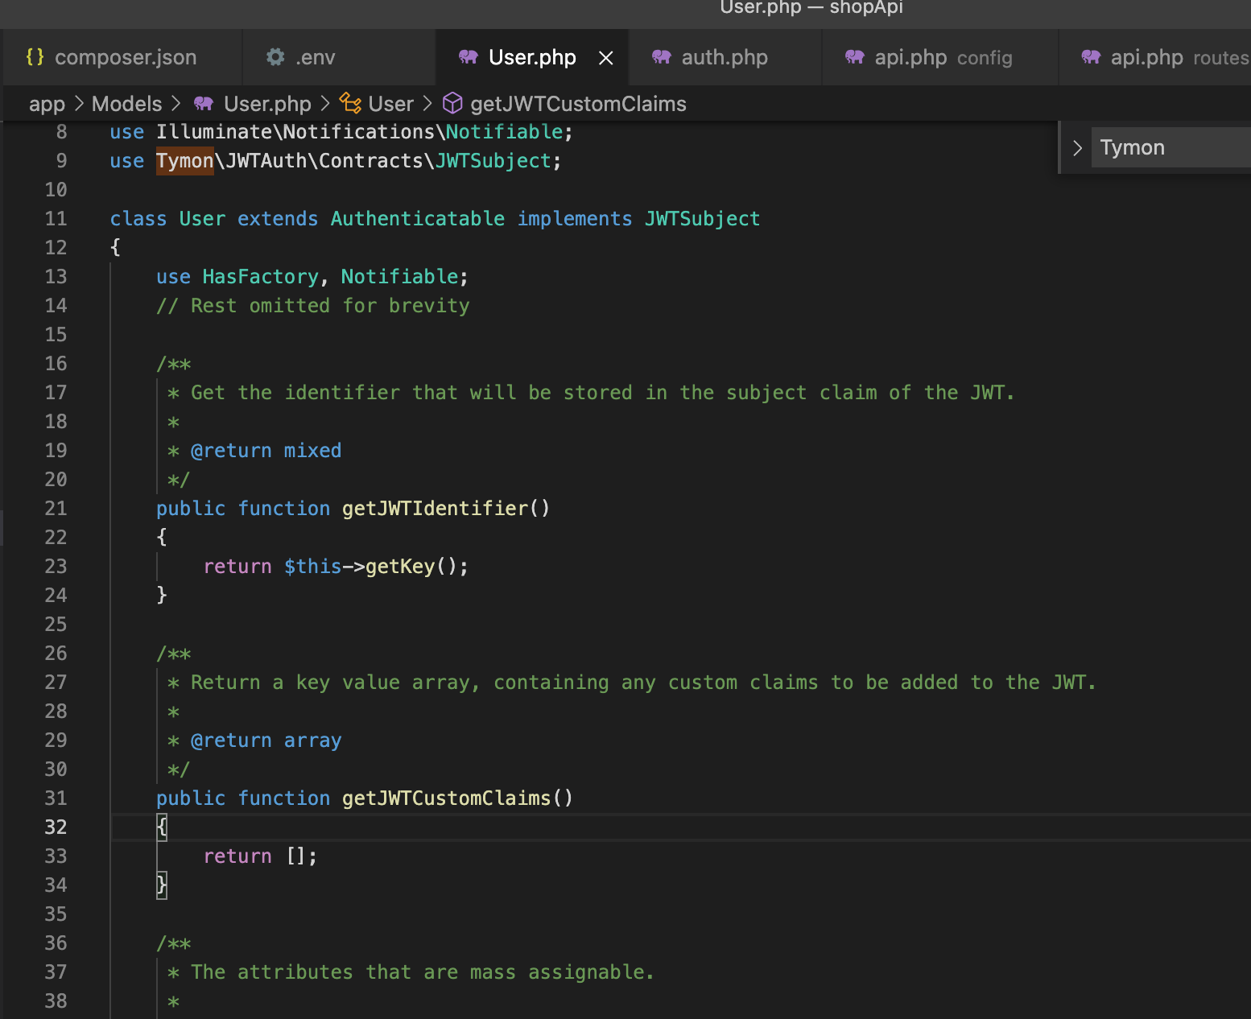Image resolution: width=1251 pixels, height=1019 pixels.
Task: Click the '@return array' docblock tag
Action: 266,740
